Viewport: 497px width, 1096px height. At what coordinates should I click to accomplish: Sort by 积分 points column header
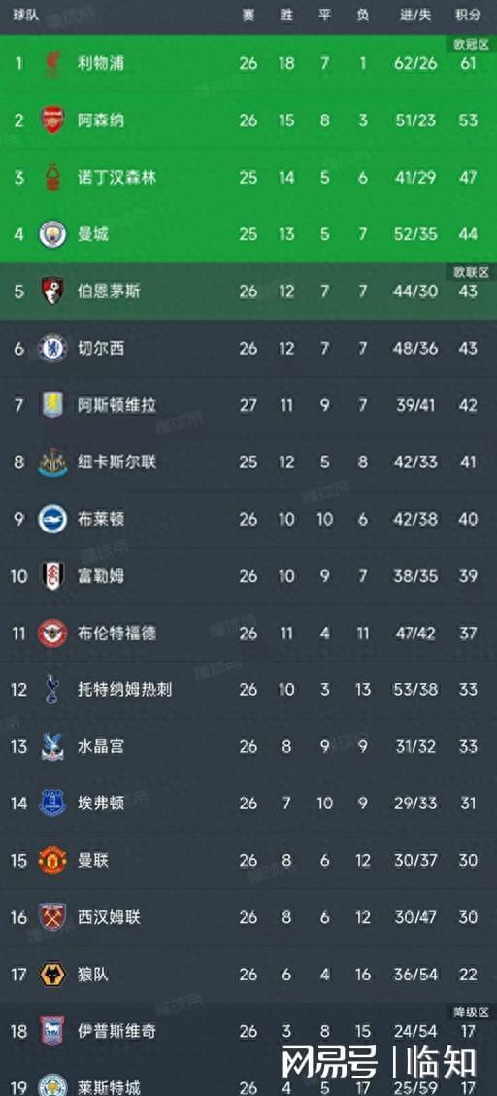click(x=468, y=15)
